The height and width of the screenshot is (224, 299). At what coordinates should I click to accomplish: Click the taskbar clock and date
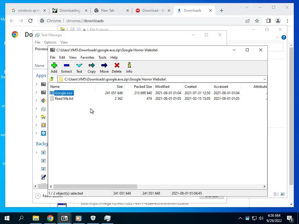coord(274,218)
